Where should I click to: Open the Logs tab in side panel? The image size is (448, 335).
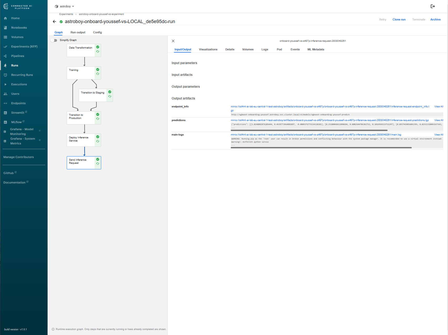pos(265,49)
